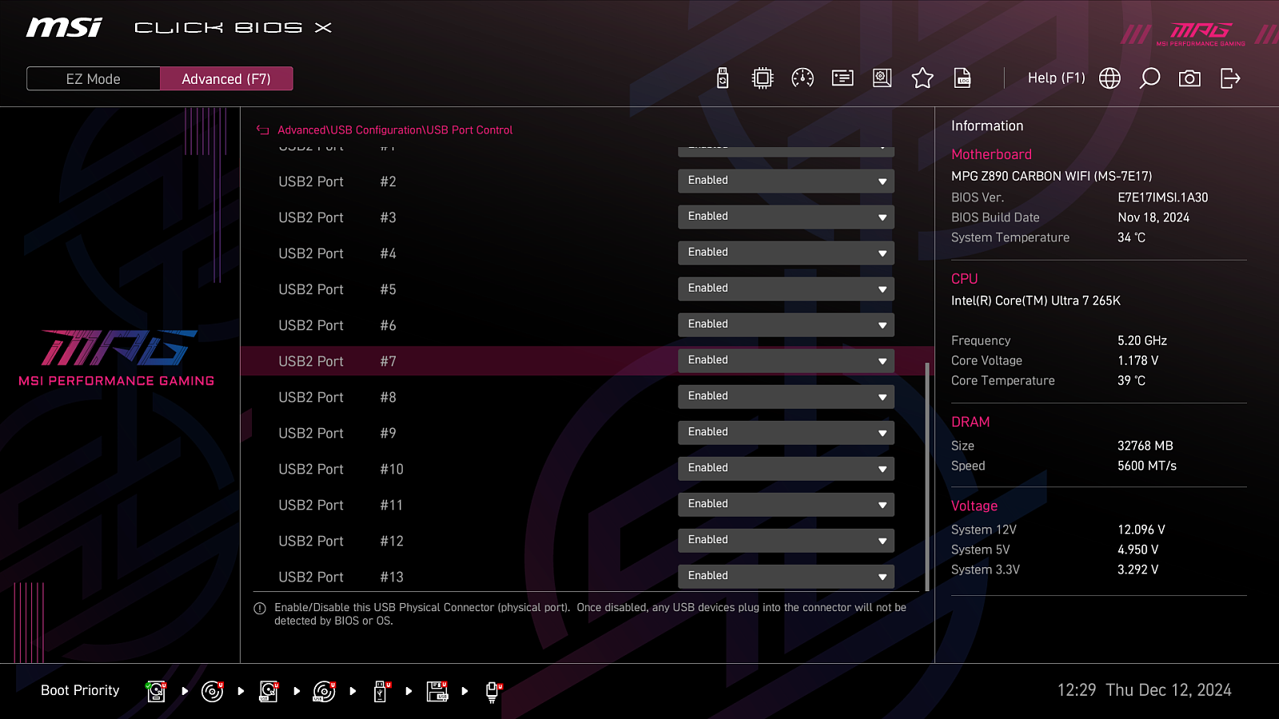Viewport: 1279px width, 719px height.
Task: Open Help (F1)
Action: pyautogui.click(x=1056, y=78)
